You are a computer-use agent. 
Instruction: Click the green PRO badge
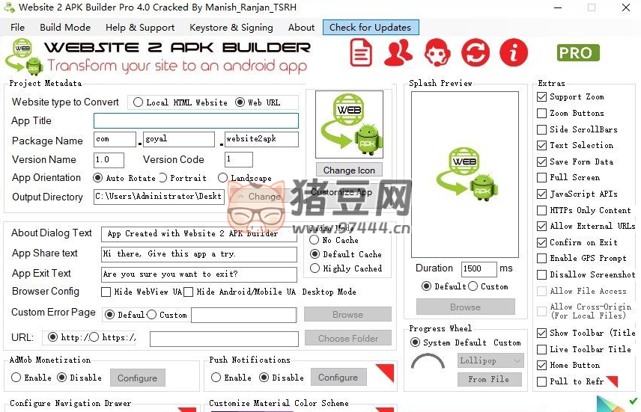pyautogui.click(x=578, y=53)
